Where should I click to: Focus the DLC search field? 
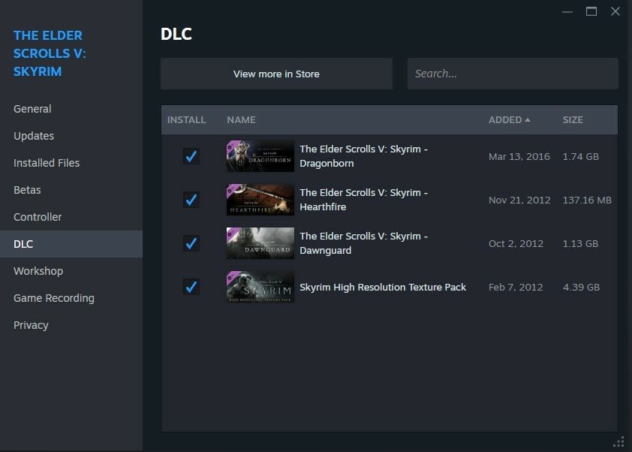tap(513, 74)
